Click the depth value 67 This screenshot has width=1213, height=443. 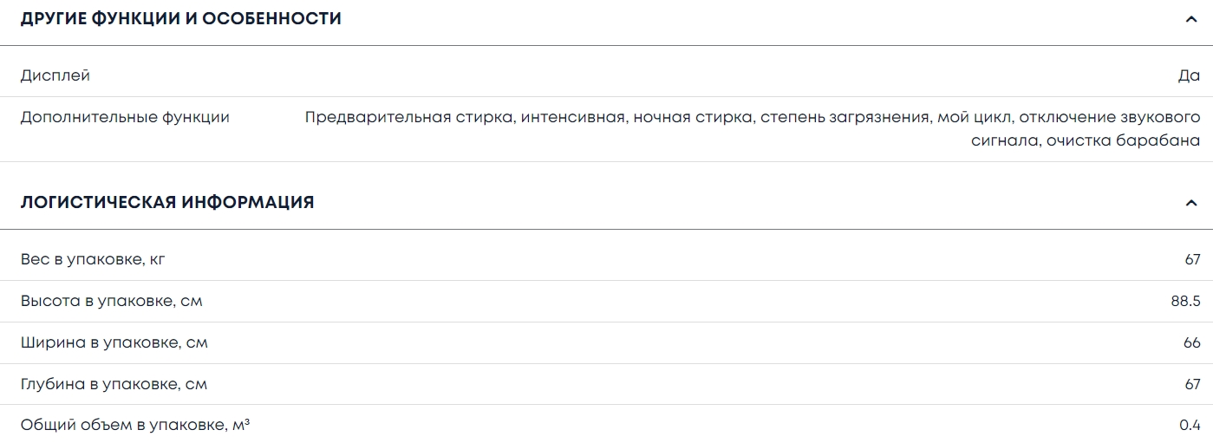(x=1192, y=384)
